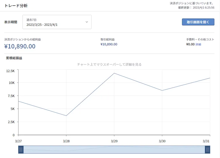The image size is (220, 158).
Task: Open the 表示期間 date range dropdown
Action: (x=57, y=22)
